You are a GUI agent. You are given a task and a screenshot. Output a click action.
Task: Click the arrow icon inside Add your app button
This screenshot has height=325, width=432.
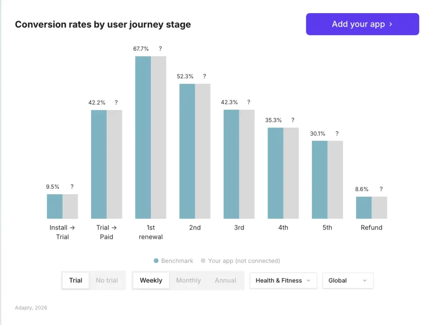click(x=391, y=24)
